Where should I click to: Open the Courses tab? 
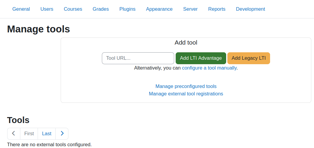click(x=73, y=9)
